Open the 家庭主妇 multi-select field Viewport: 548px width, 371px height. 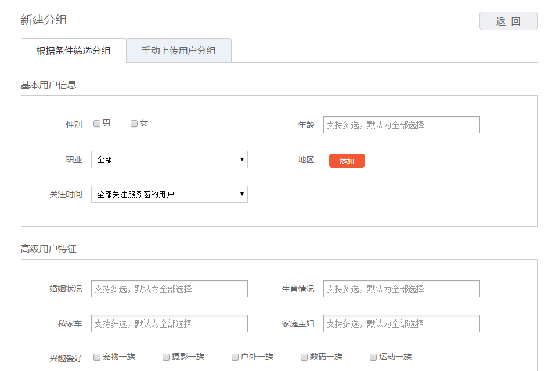coord(402,323)
